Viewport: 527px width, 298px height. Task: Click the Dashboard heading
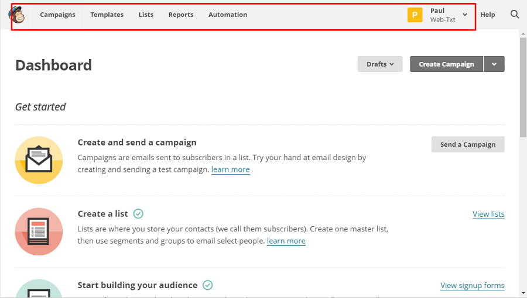[x=53, y=65]
